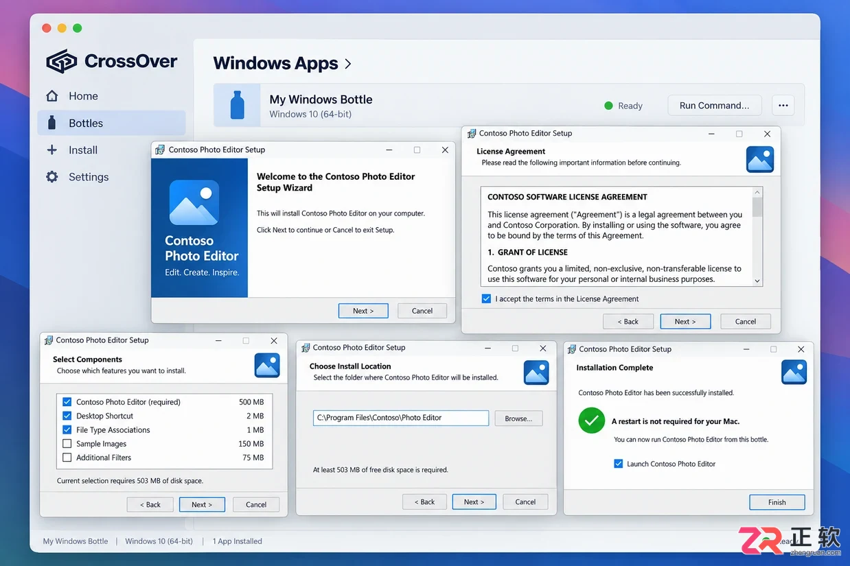Image resolution: width=850 pixels, height=566 pixels.
Task: Click the license text scrollbar up arrow
Action: [757, 193]
